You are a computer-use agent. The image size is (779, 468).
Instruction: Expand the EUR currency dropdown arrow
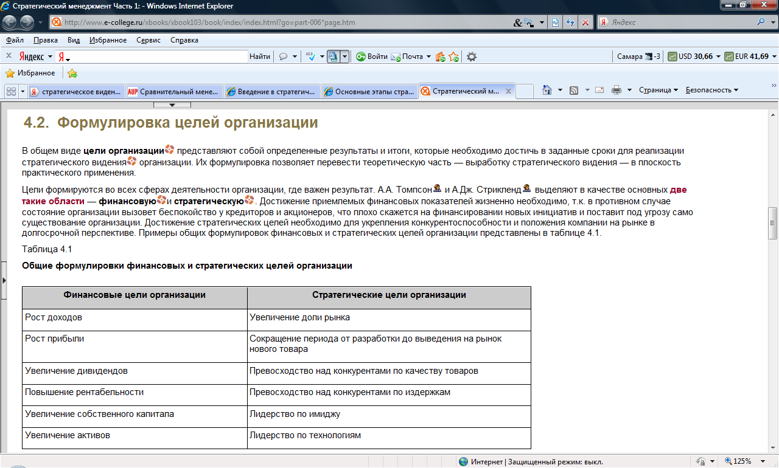pos(774,57)
